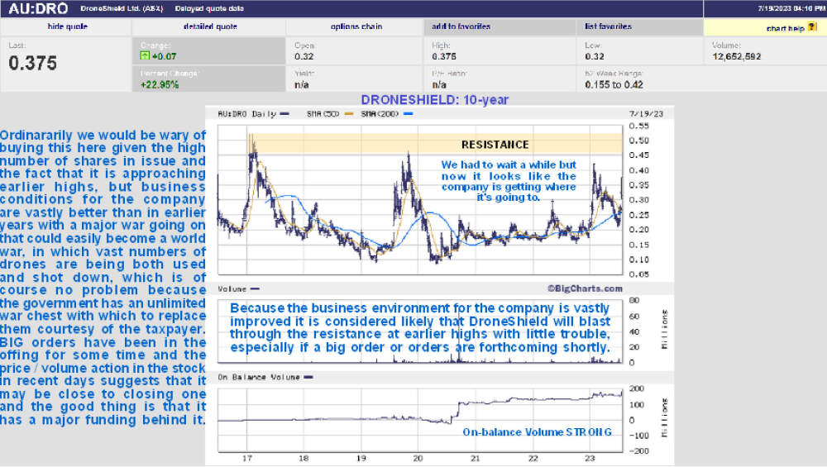Viewport: 827px width, 467px height.
Task: Click the AU:DRO Daily legend label
Action: [x=246, y=114]
